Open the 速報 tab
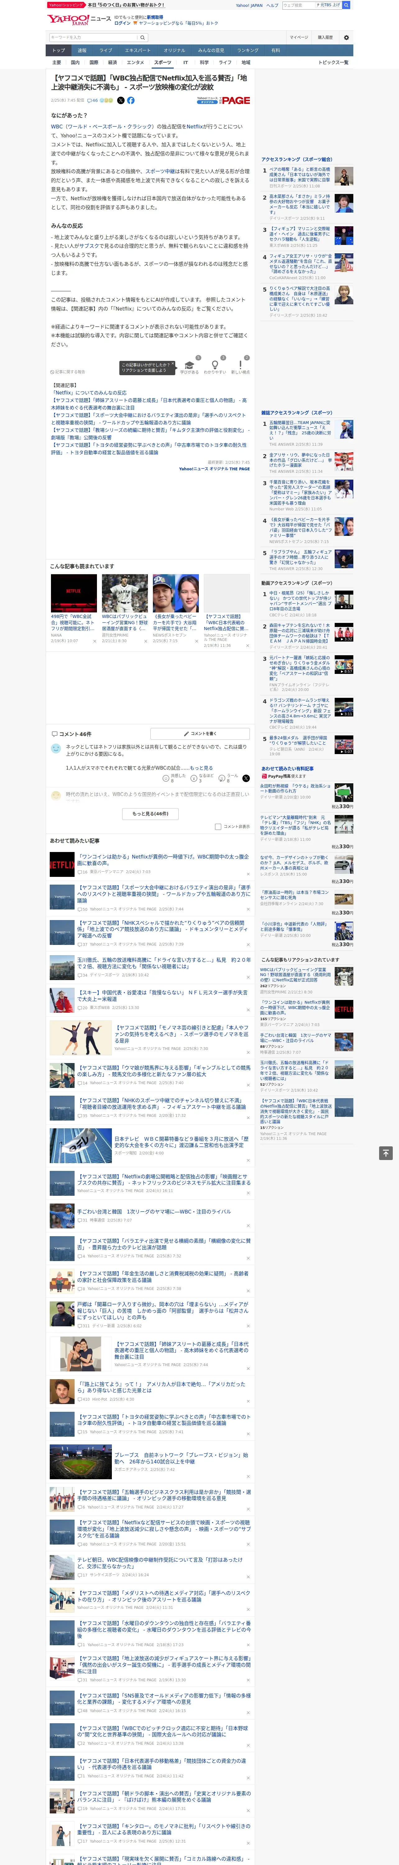 coord(82,51)
